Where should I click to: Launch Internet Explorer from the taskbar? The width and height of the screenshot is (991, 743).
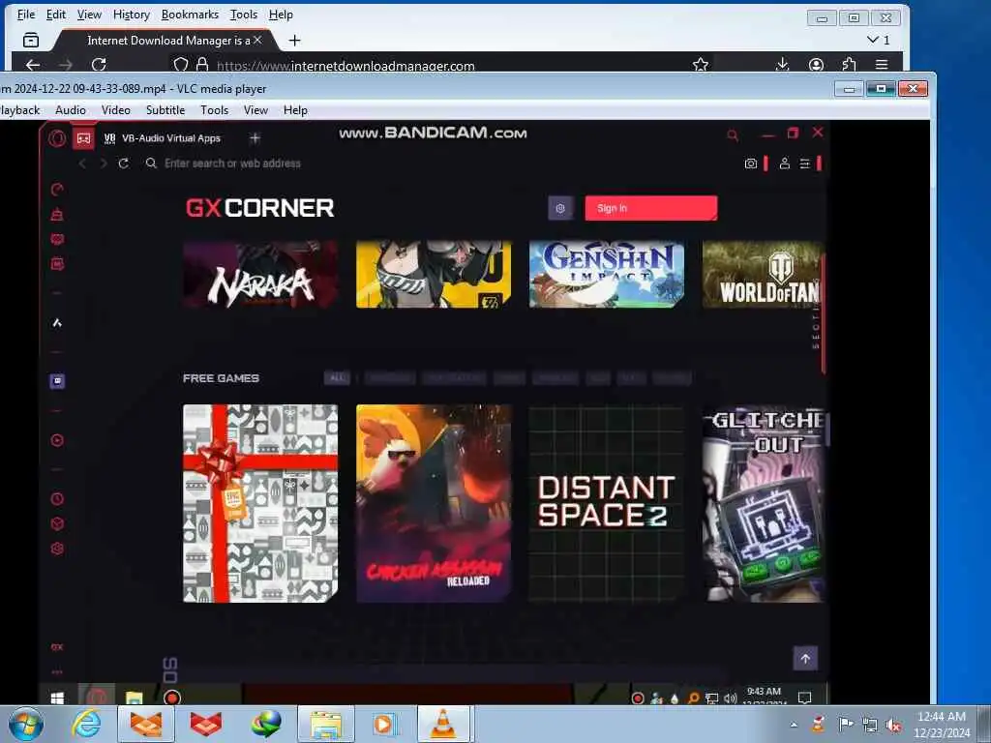click(x=86, y=724)
